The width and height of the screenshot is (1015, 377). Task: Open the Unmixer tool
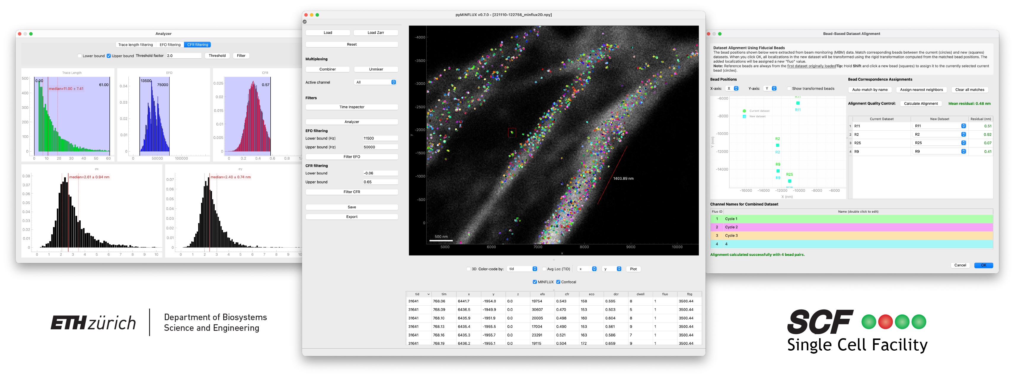376,69
